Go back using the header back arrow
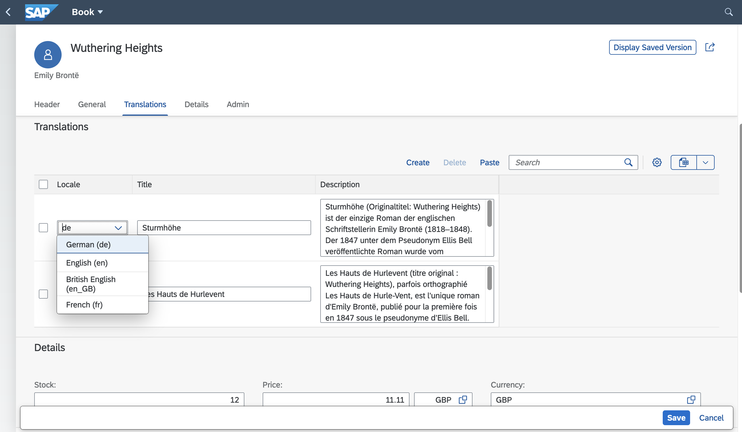This screenshot has height=432, width=742. tap(8, 12)
